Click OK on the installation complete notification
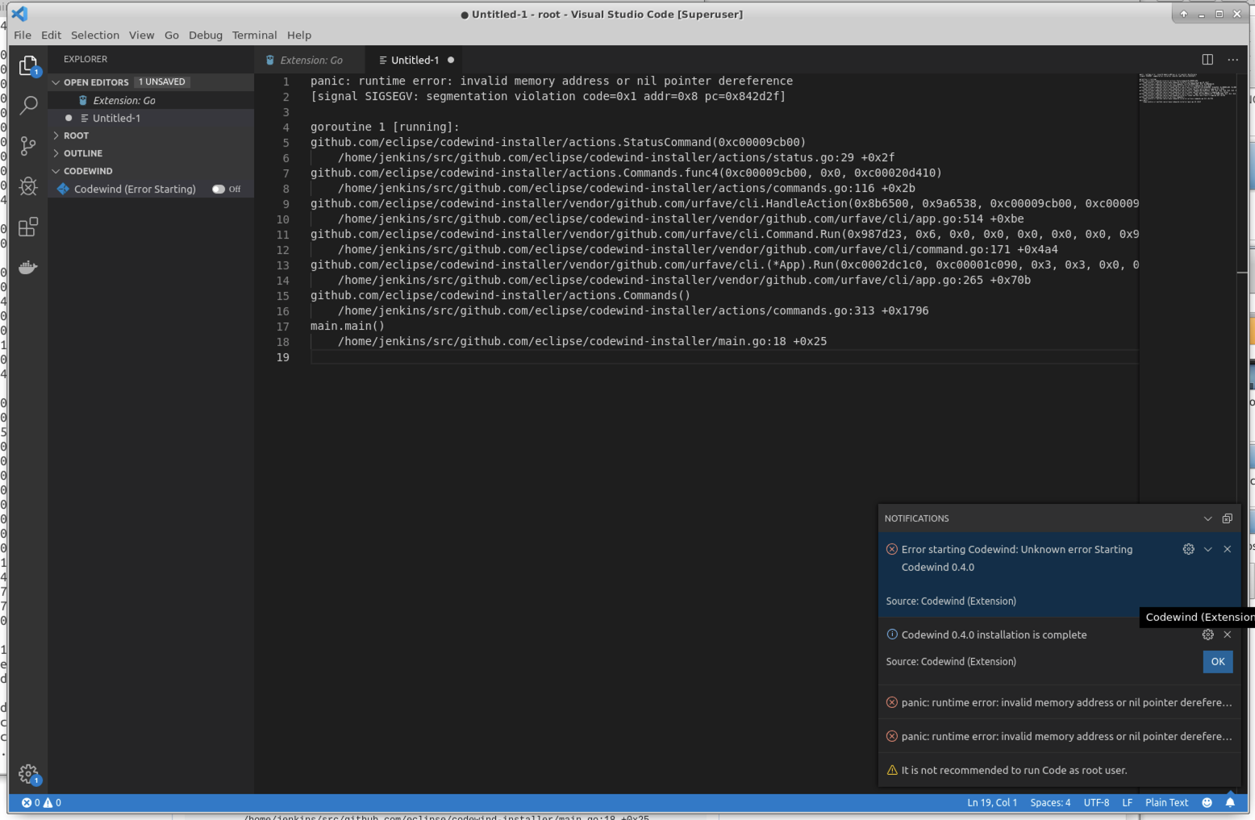This screenshot has height=820, width=1255. pos(1217,661)
